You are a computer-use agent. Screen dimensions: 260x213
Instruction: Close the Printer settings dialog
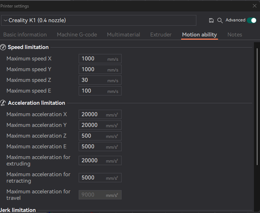point(255,6)
